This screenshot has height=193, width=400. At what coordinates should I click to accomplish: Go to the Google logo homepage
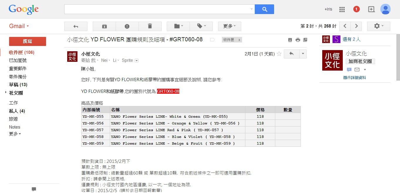[x=24, y=9]
